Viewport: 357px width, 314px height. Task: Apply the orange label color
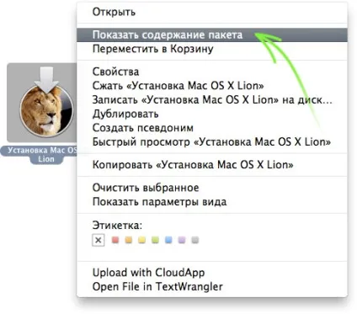click(129, 240)
